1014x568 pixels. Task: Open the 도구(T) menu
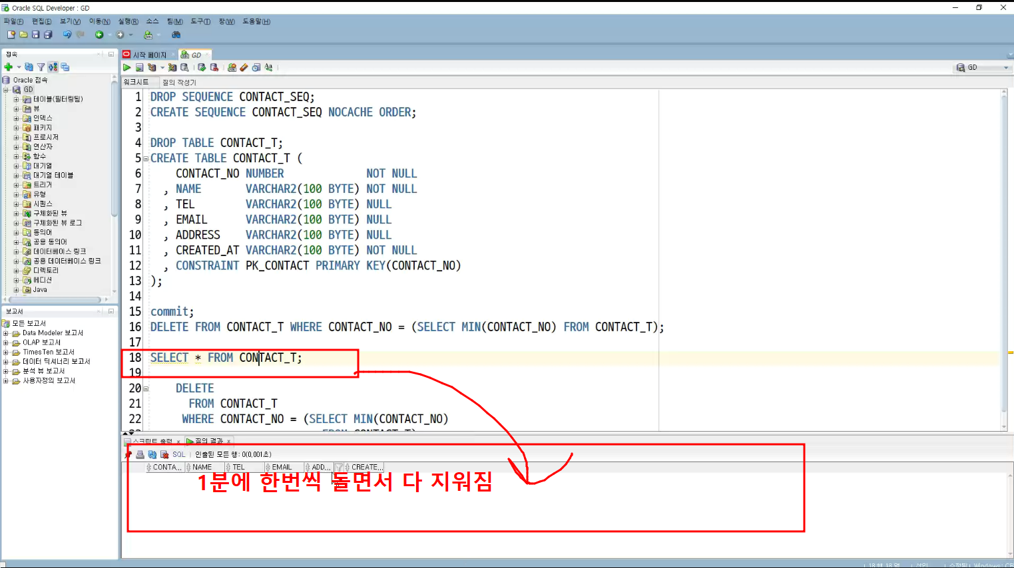(200, 21)
